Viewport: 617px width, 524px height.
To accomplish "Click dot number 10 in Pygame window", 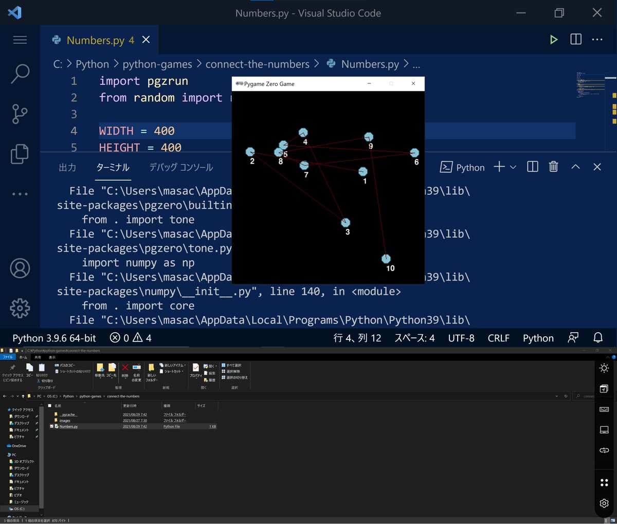I will tap(386, 259).
